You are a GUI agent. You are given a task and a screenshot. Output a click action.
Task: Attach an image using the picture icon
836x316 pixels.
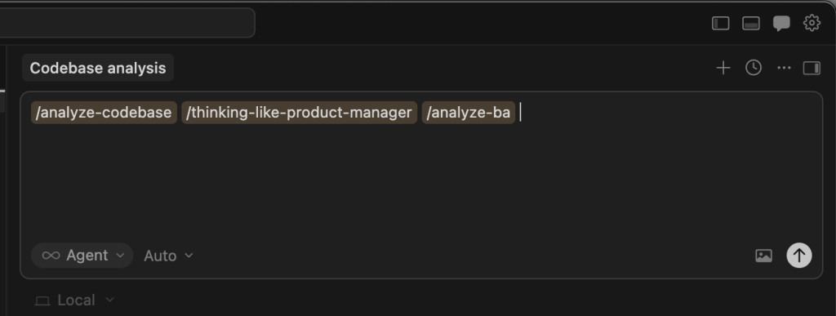pos(763,256)
